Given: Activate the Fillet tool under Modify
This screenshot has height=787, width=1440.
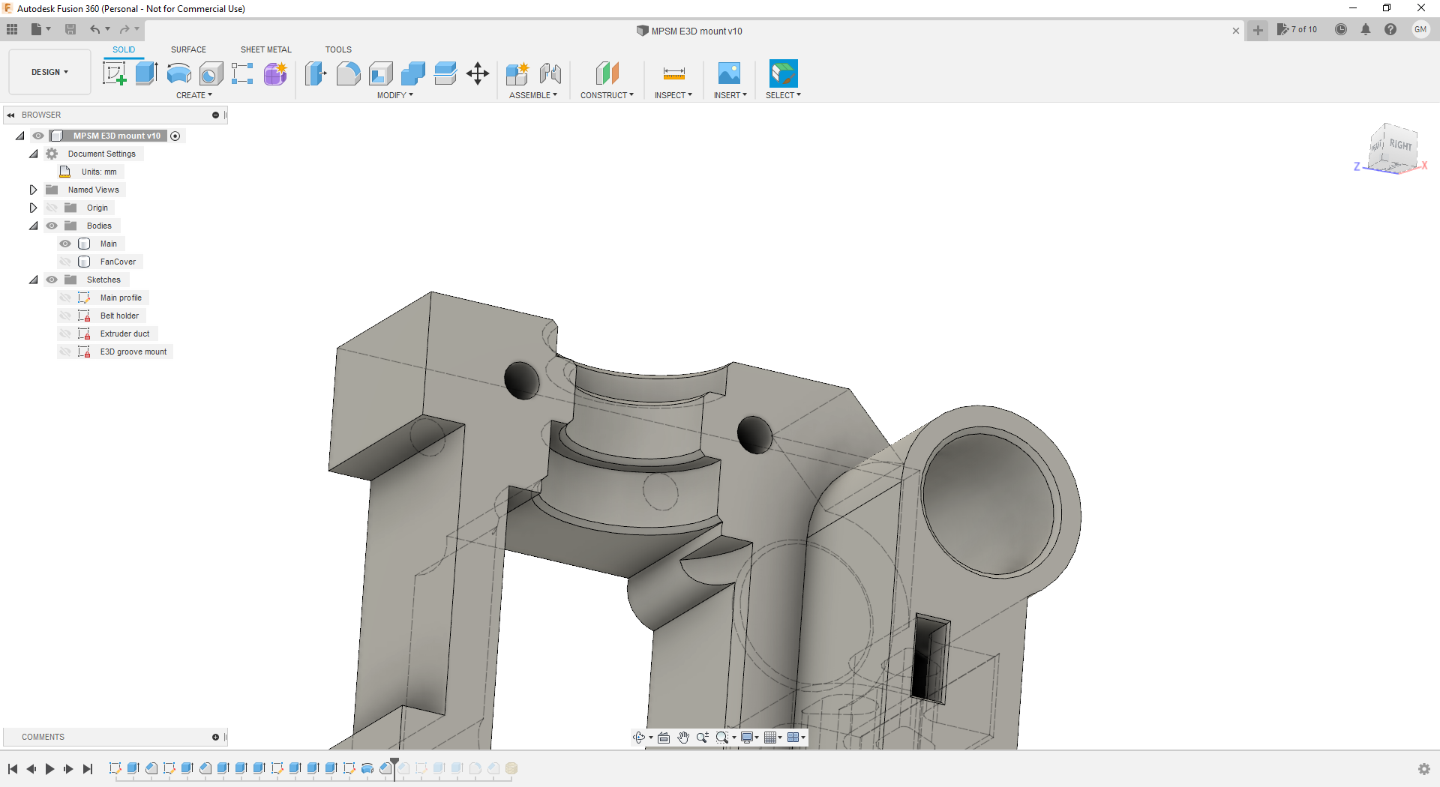Looking at the screenshot, I should [348, 73].
